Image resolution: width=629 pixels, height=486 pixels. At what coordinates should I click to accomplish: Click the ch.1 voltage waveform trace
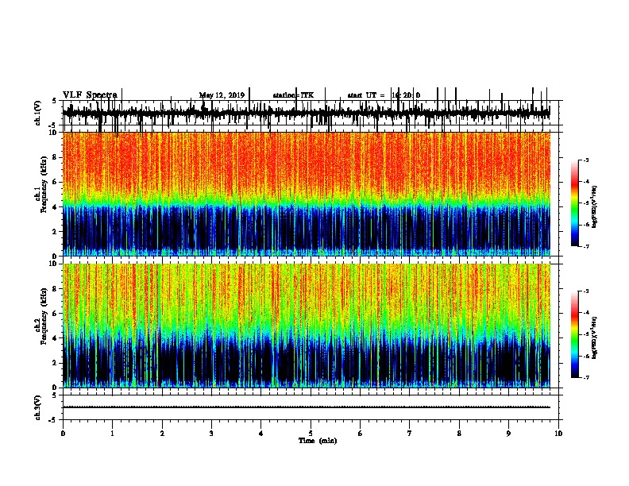306,114
